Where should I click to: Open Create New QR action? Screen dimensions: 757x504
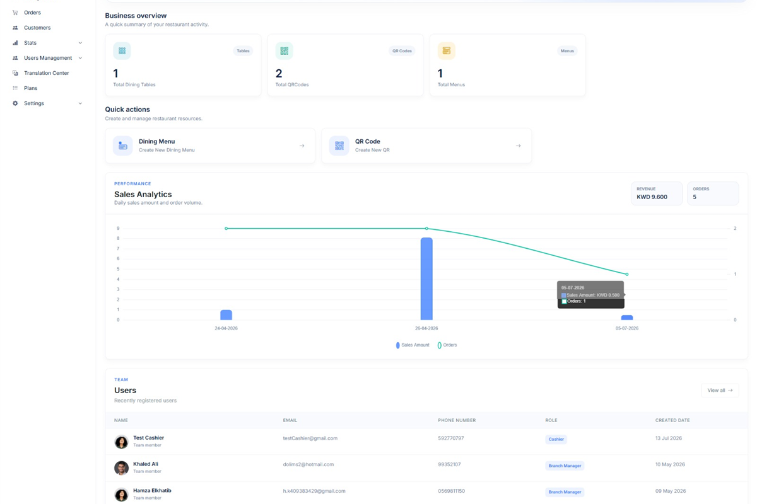[426, 146]
